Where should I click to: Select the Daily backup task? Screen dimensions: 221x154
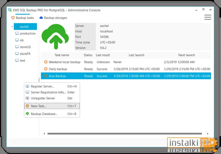pyautogui.click(x=126, y=69)
